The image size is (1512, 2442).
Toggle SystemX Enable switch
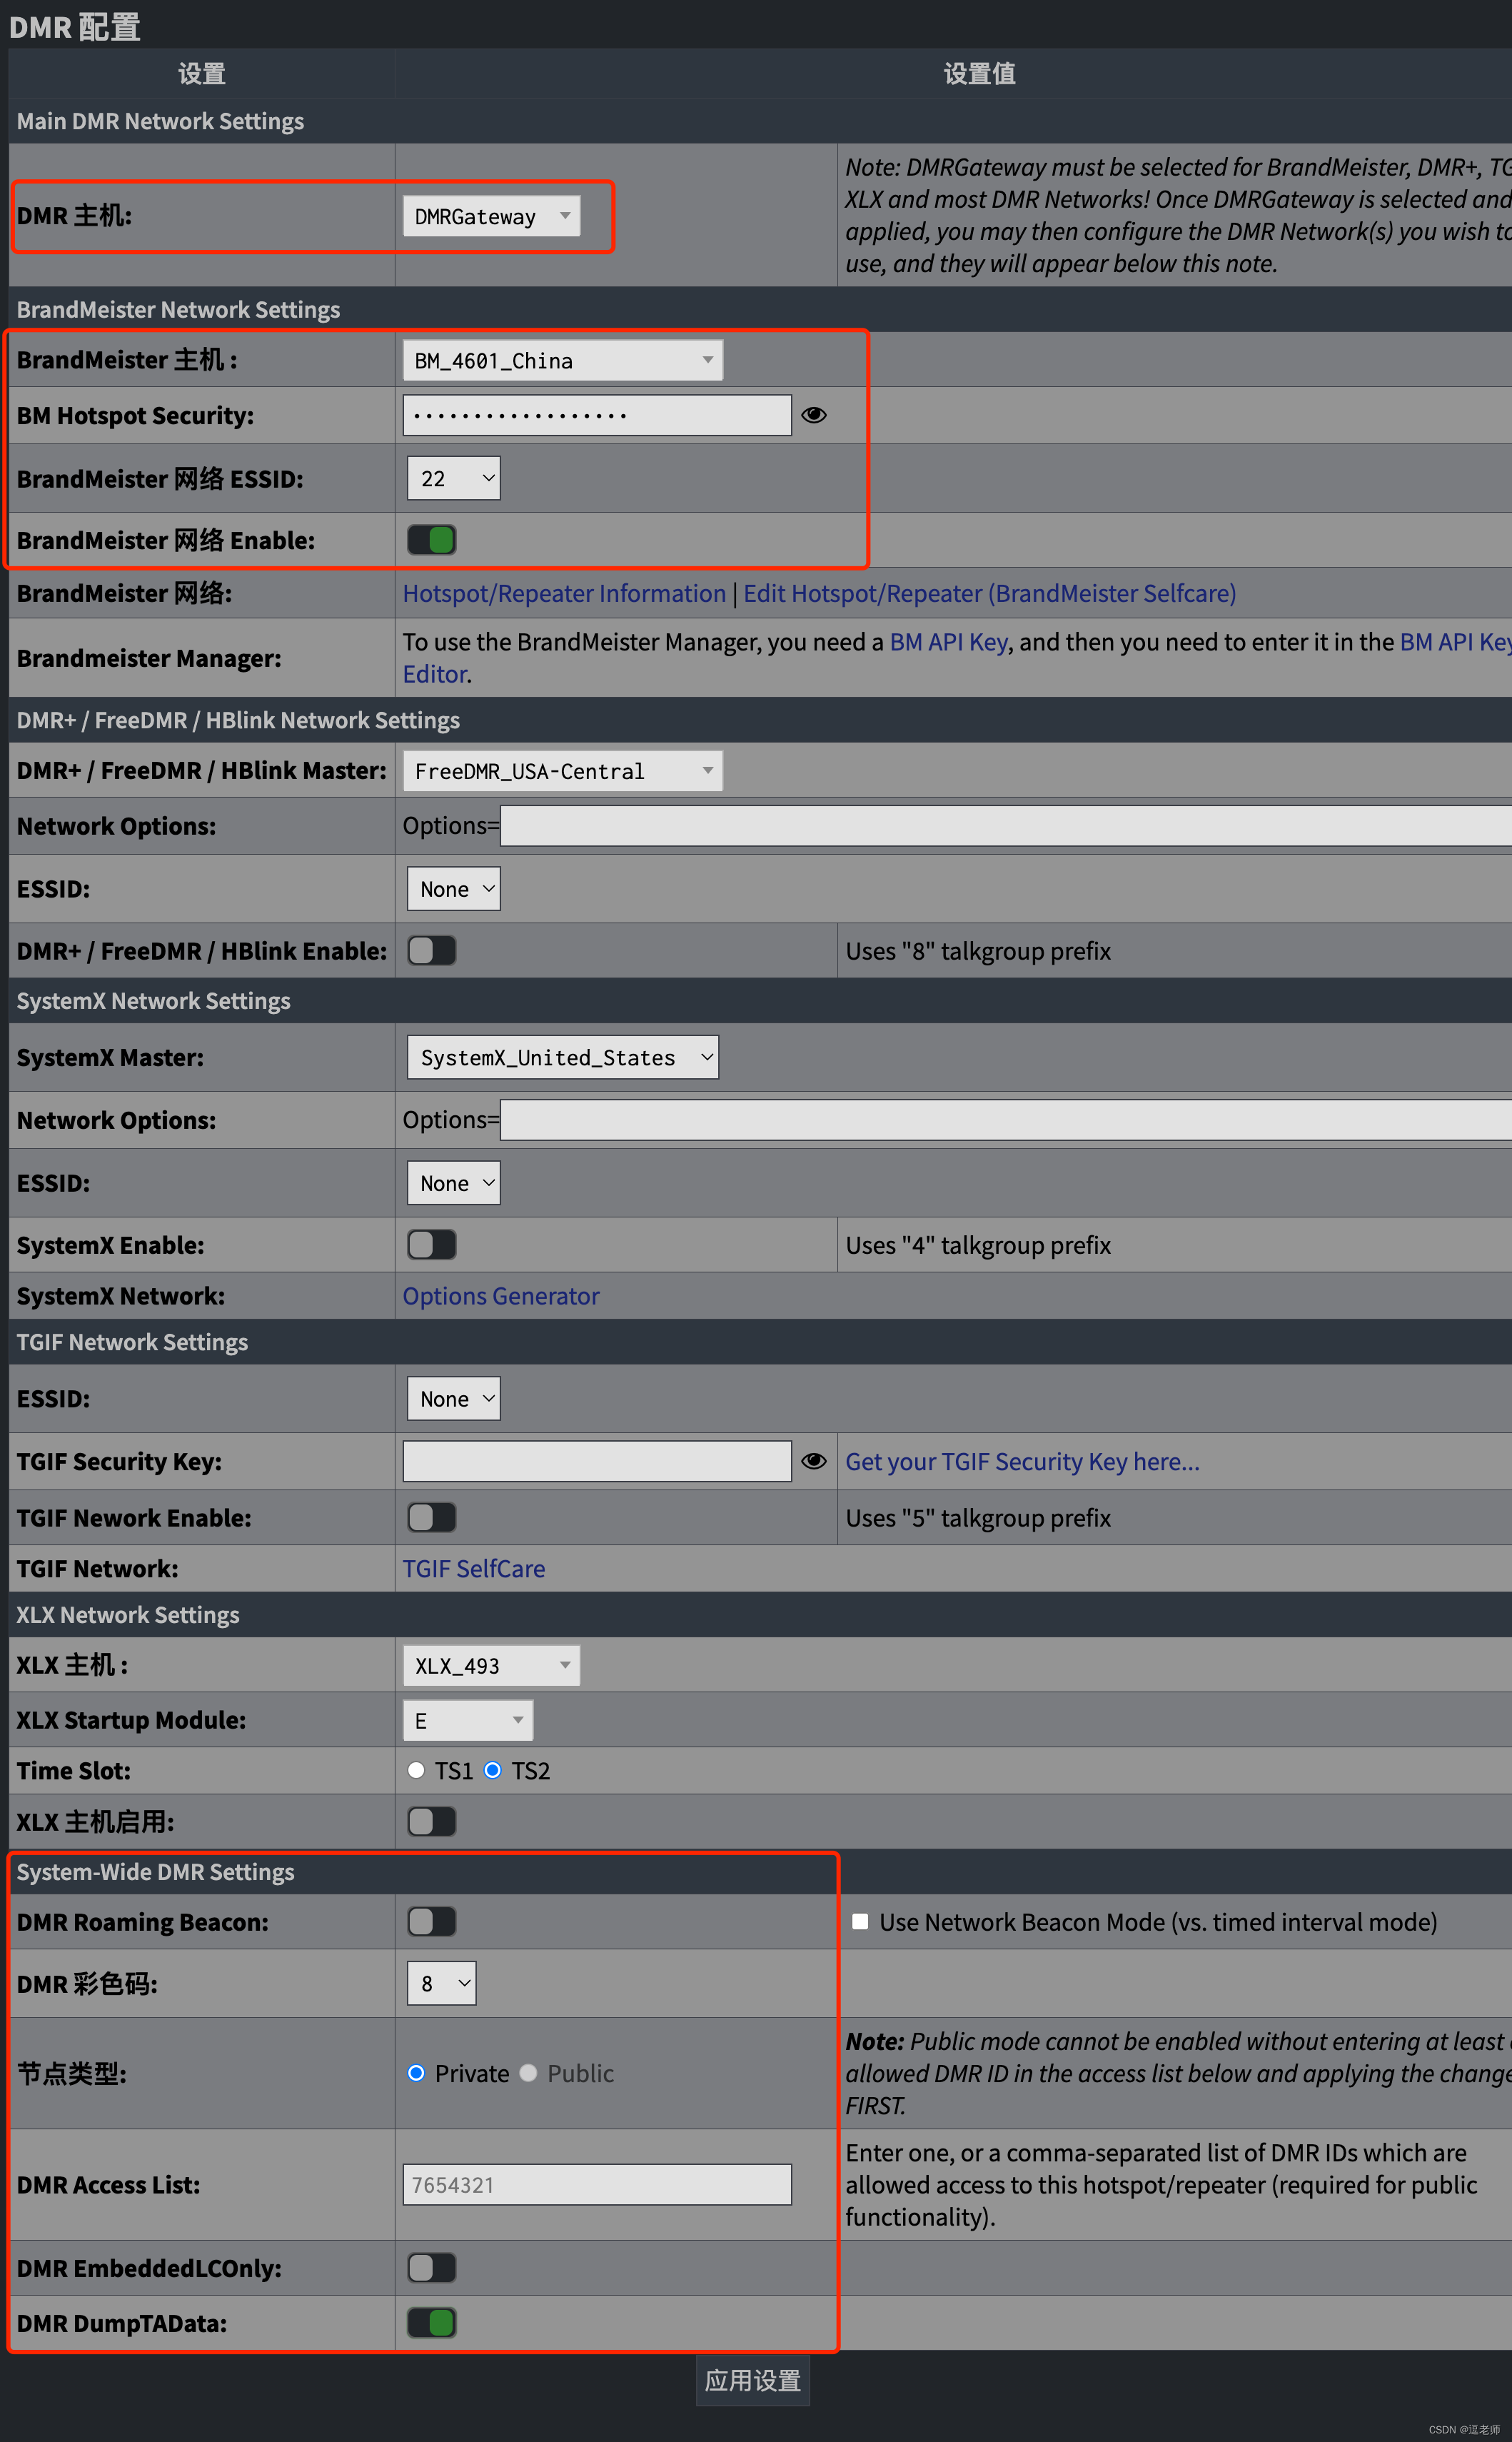430,1245
